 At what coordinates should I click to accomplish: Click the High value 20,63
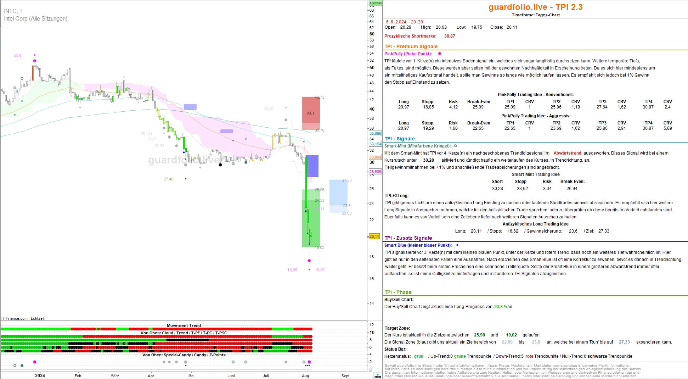[x=441, y=27]
